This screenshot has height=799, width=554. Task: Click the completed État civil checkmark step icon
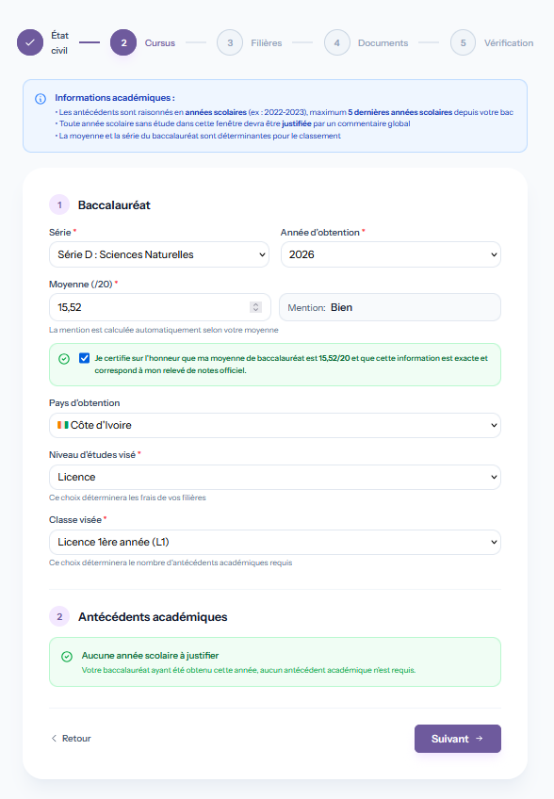pyautogui.click(x=30, y=42)
